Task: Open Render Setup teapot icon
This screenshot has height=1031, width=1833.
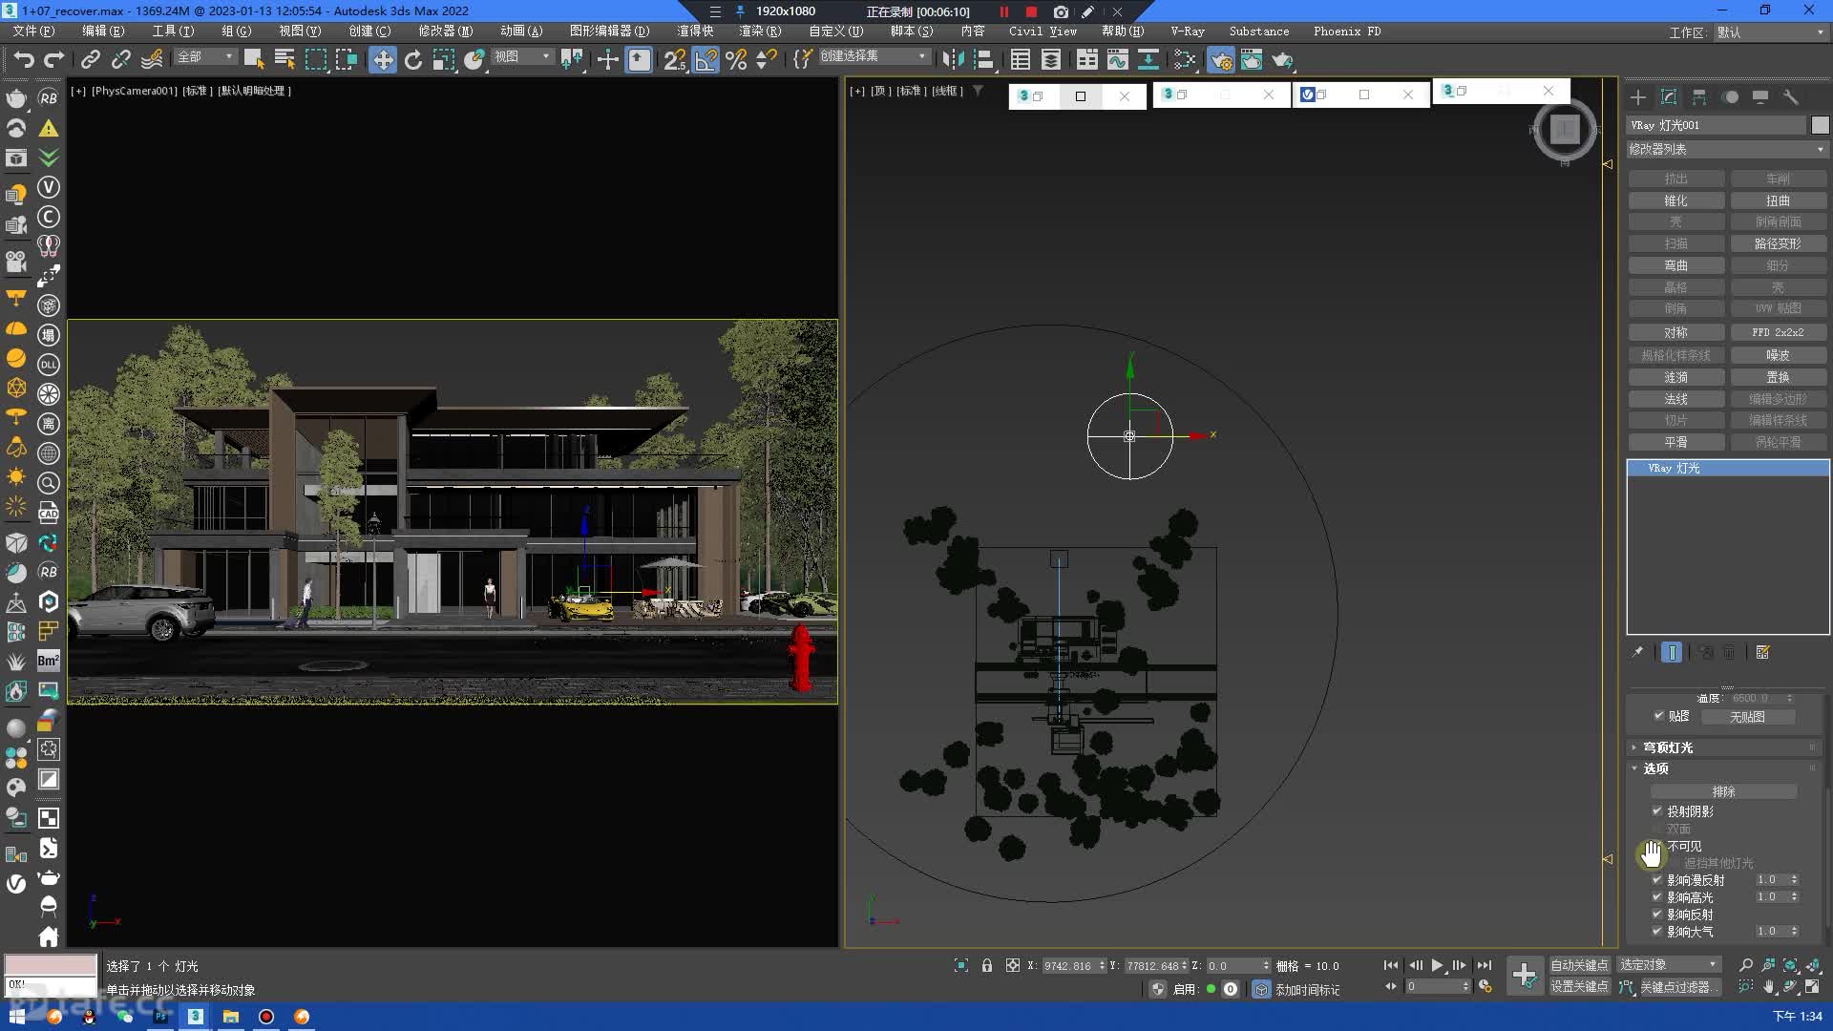Action: pyautogui.click(x=1221, y=59)
